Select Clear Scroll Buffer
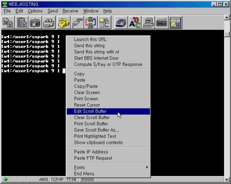Image resolution: width=231 pixels, height=184 pixels. point(108,118)
